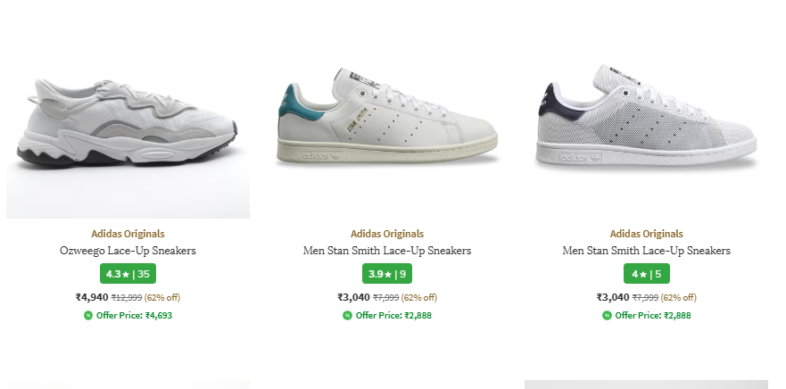Open the navy-heel knit Stan Smith image
Image resolution: width=786 pixels, height=389 pixels.
(x=646, y=120)
